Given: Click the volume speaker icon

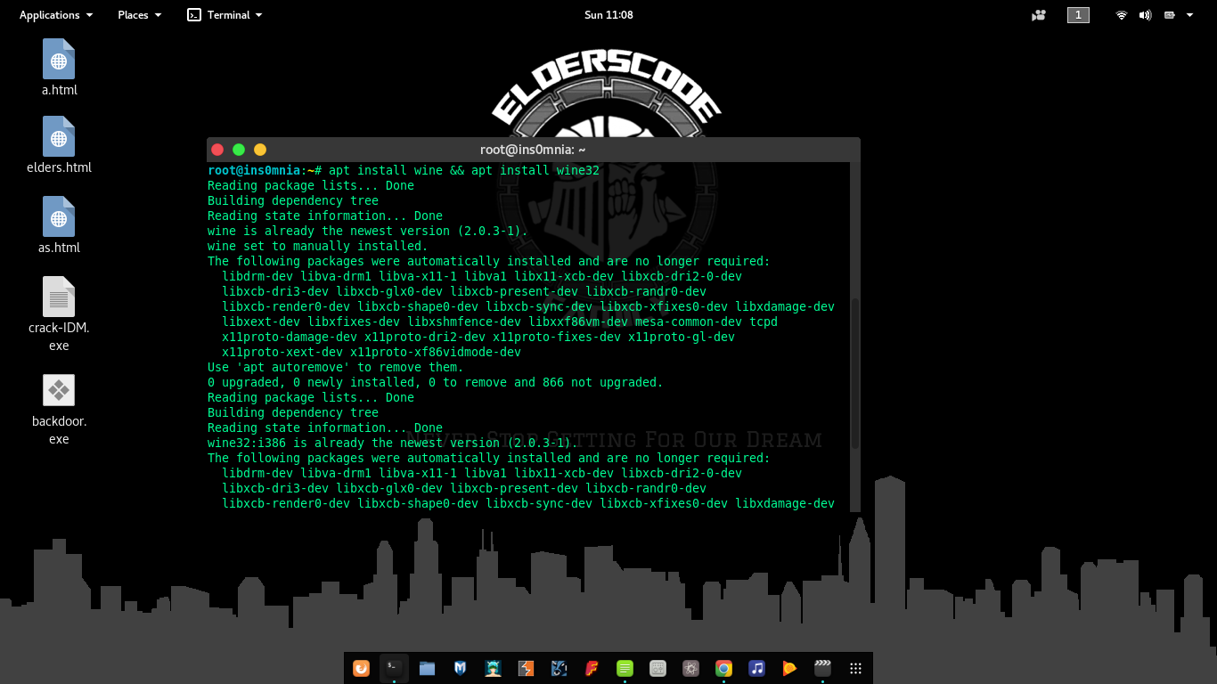Looking at the screenshot, I should (1145, 15).
